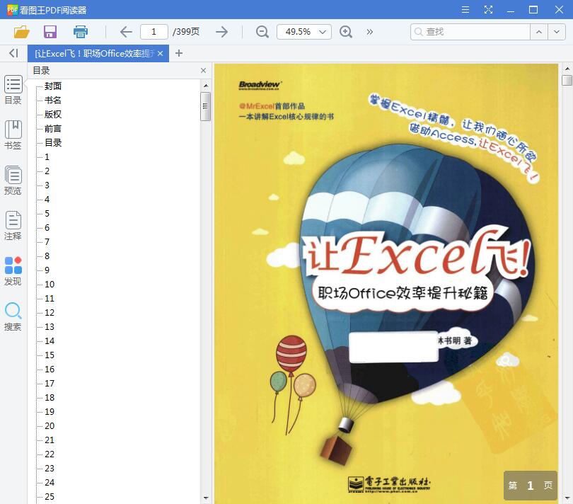Viewport: 573px width, 504px height.
Task: Click the 查找 search input box
Action: [x=470, y=32]
